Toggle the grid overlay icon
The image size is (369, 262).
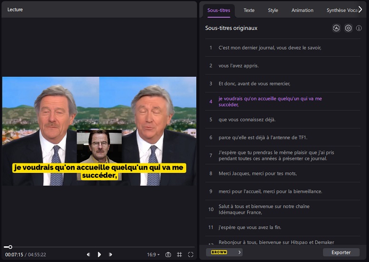[x=180, y=254]
